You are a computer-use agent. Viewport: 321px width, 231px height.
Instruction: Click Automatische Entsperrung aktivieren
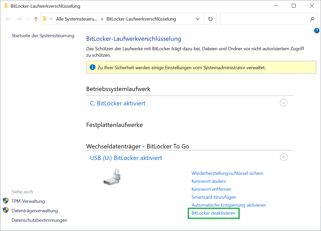click(x=228, y=205)
